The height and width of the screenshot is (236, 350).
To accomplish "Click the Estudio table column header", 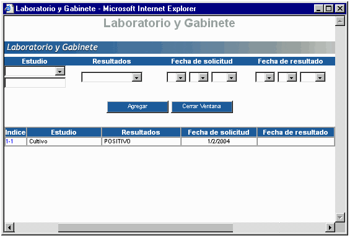I will pyautogui.click(x=64, y=132).
